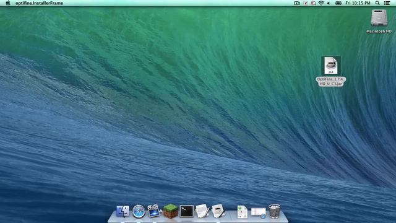
Task: Click the Fri 10:15 PM clock
Action: point(358,3)
